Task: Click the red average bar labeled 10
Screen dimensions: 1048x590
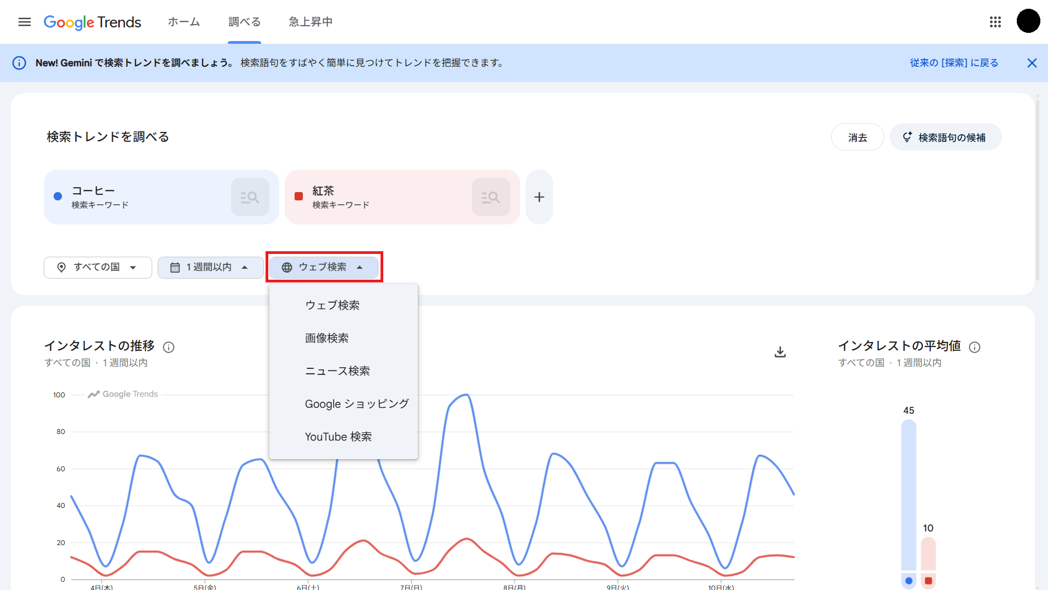Action: point(928,554)
